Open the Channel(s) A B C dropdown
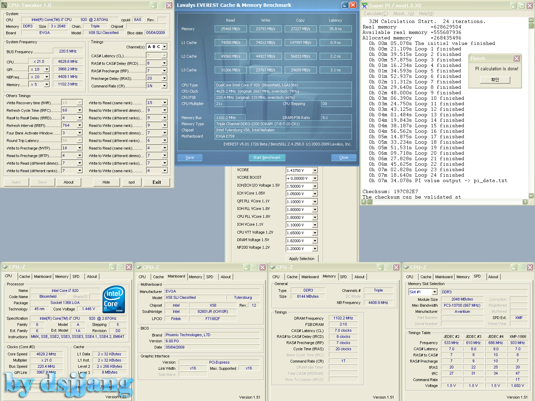The image size is (535, 401). [x=165, y=47]
